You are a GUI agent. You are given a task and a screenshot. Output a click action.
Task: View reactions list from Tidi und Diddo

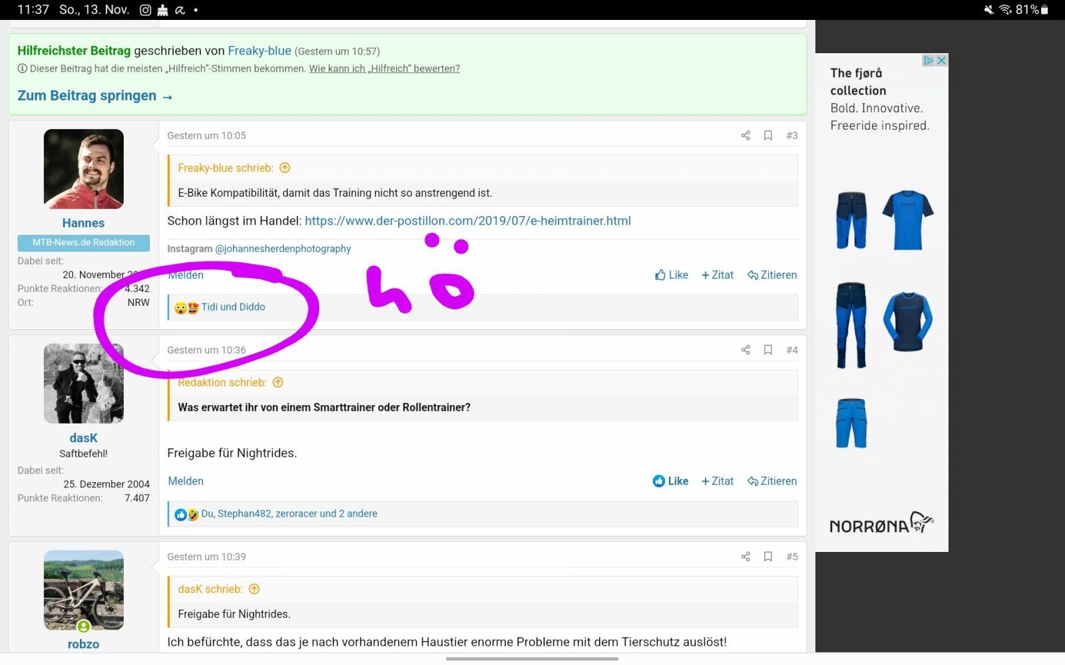tap(233, 307)
